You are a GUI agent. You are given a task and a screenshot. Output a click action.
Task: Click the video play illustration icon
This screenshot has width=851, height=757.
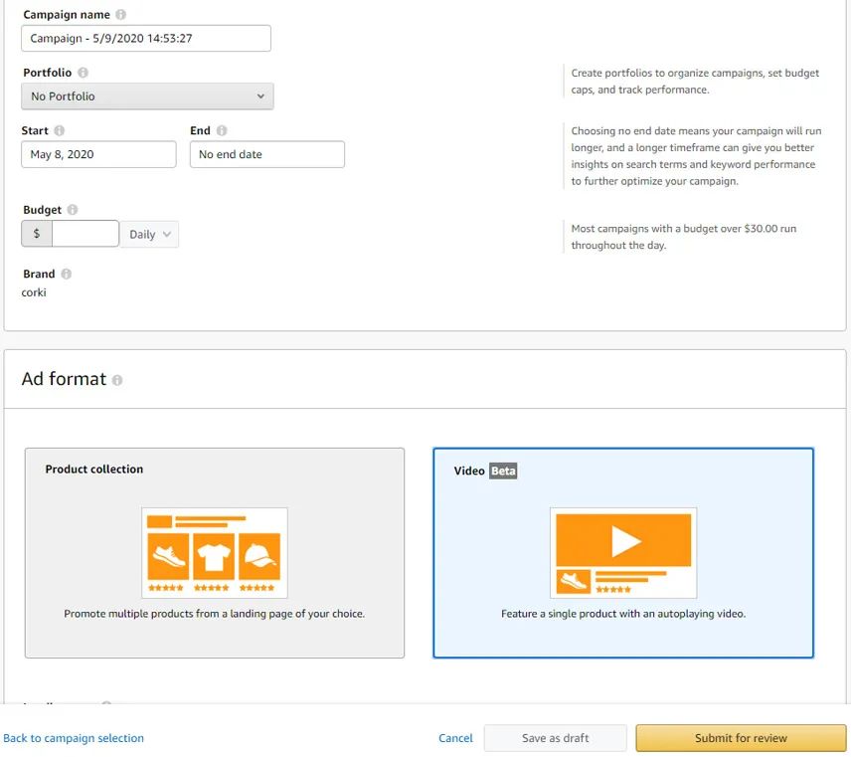tap(623, 552)
